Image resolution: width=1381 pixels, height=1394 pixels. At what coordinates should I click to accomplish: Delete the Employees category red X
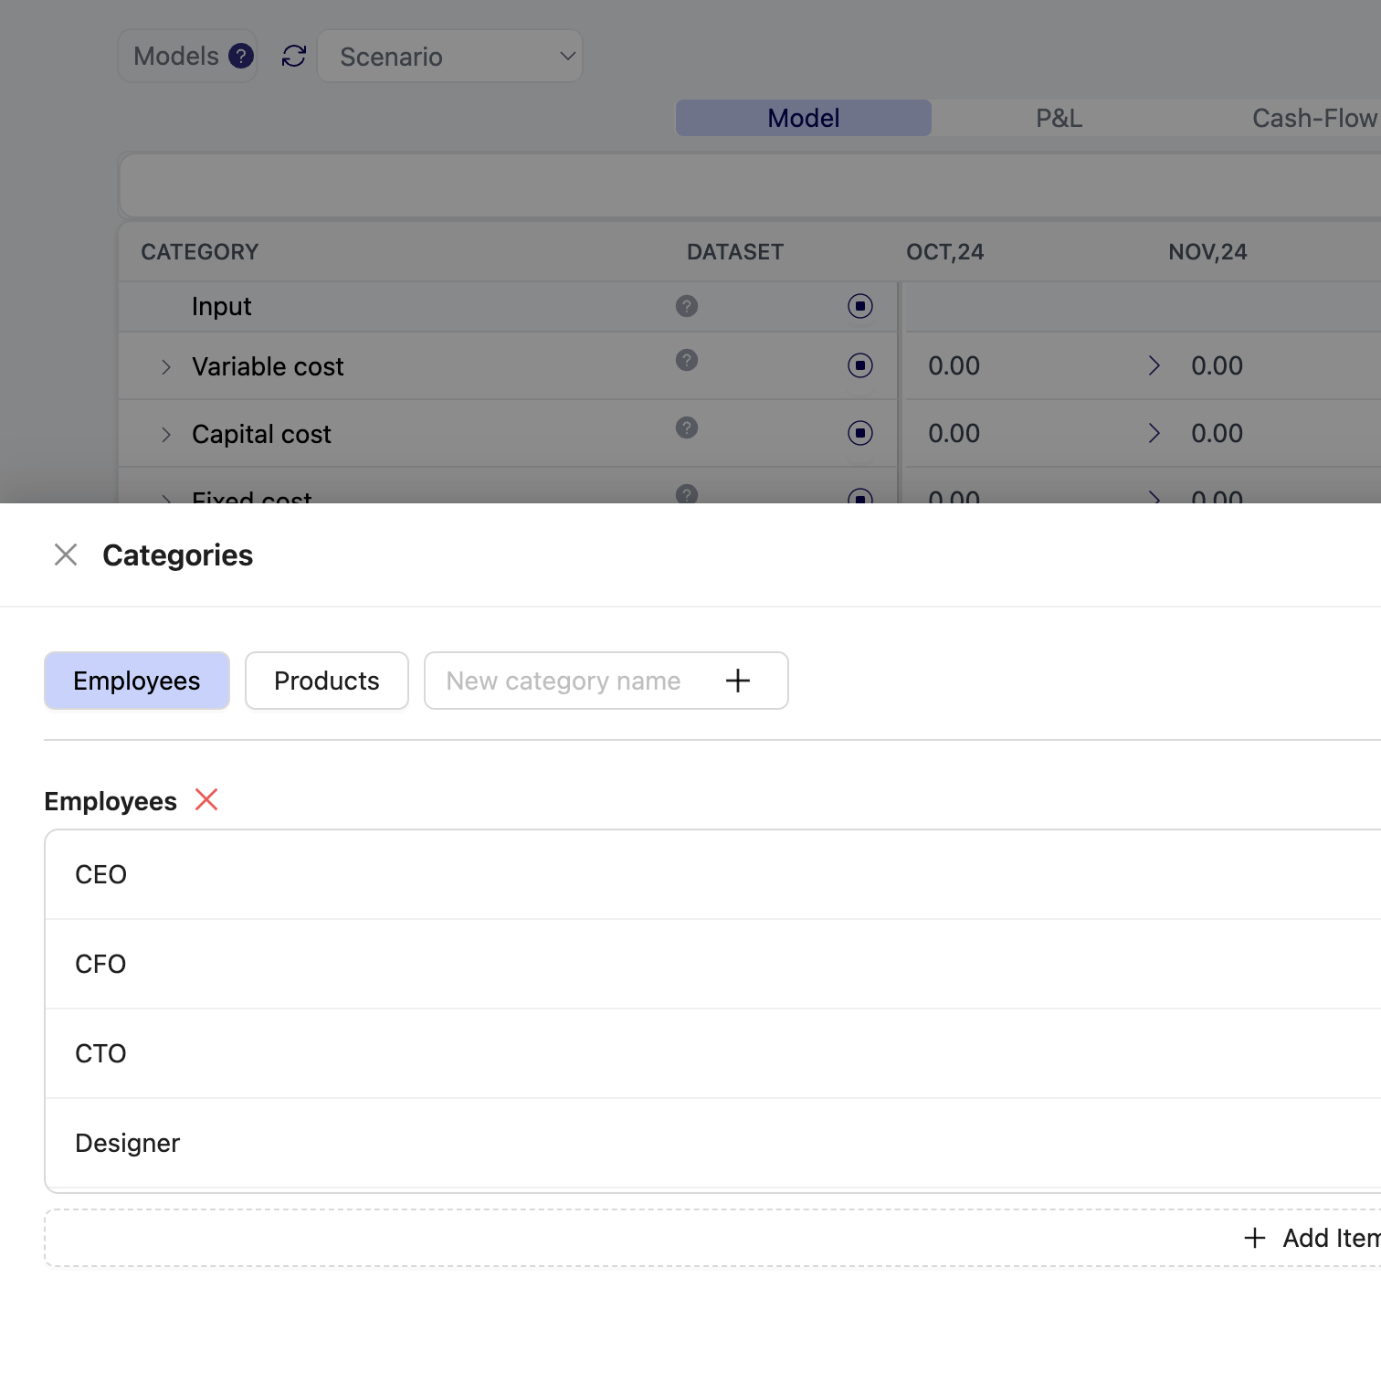click(206, 800)
